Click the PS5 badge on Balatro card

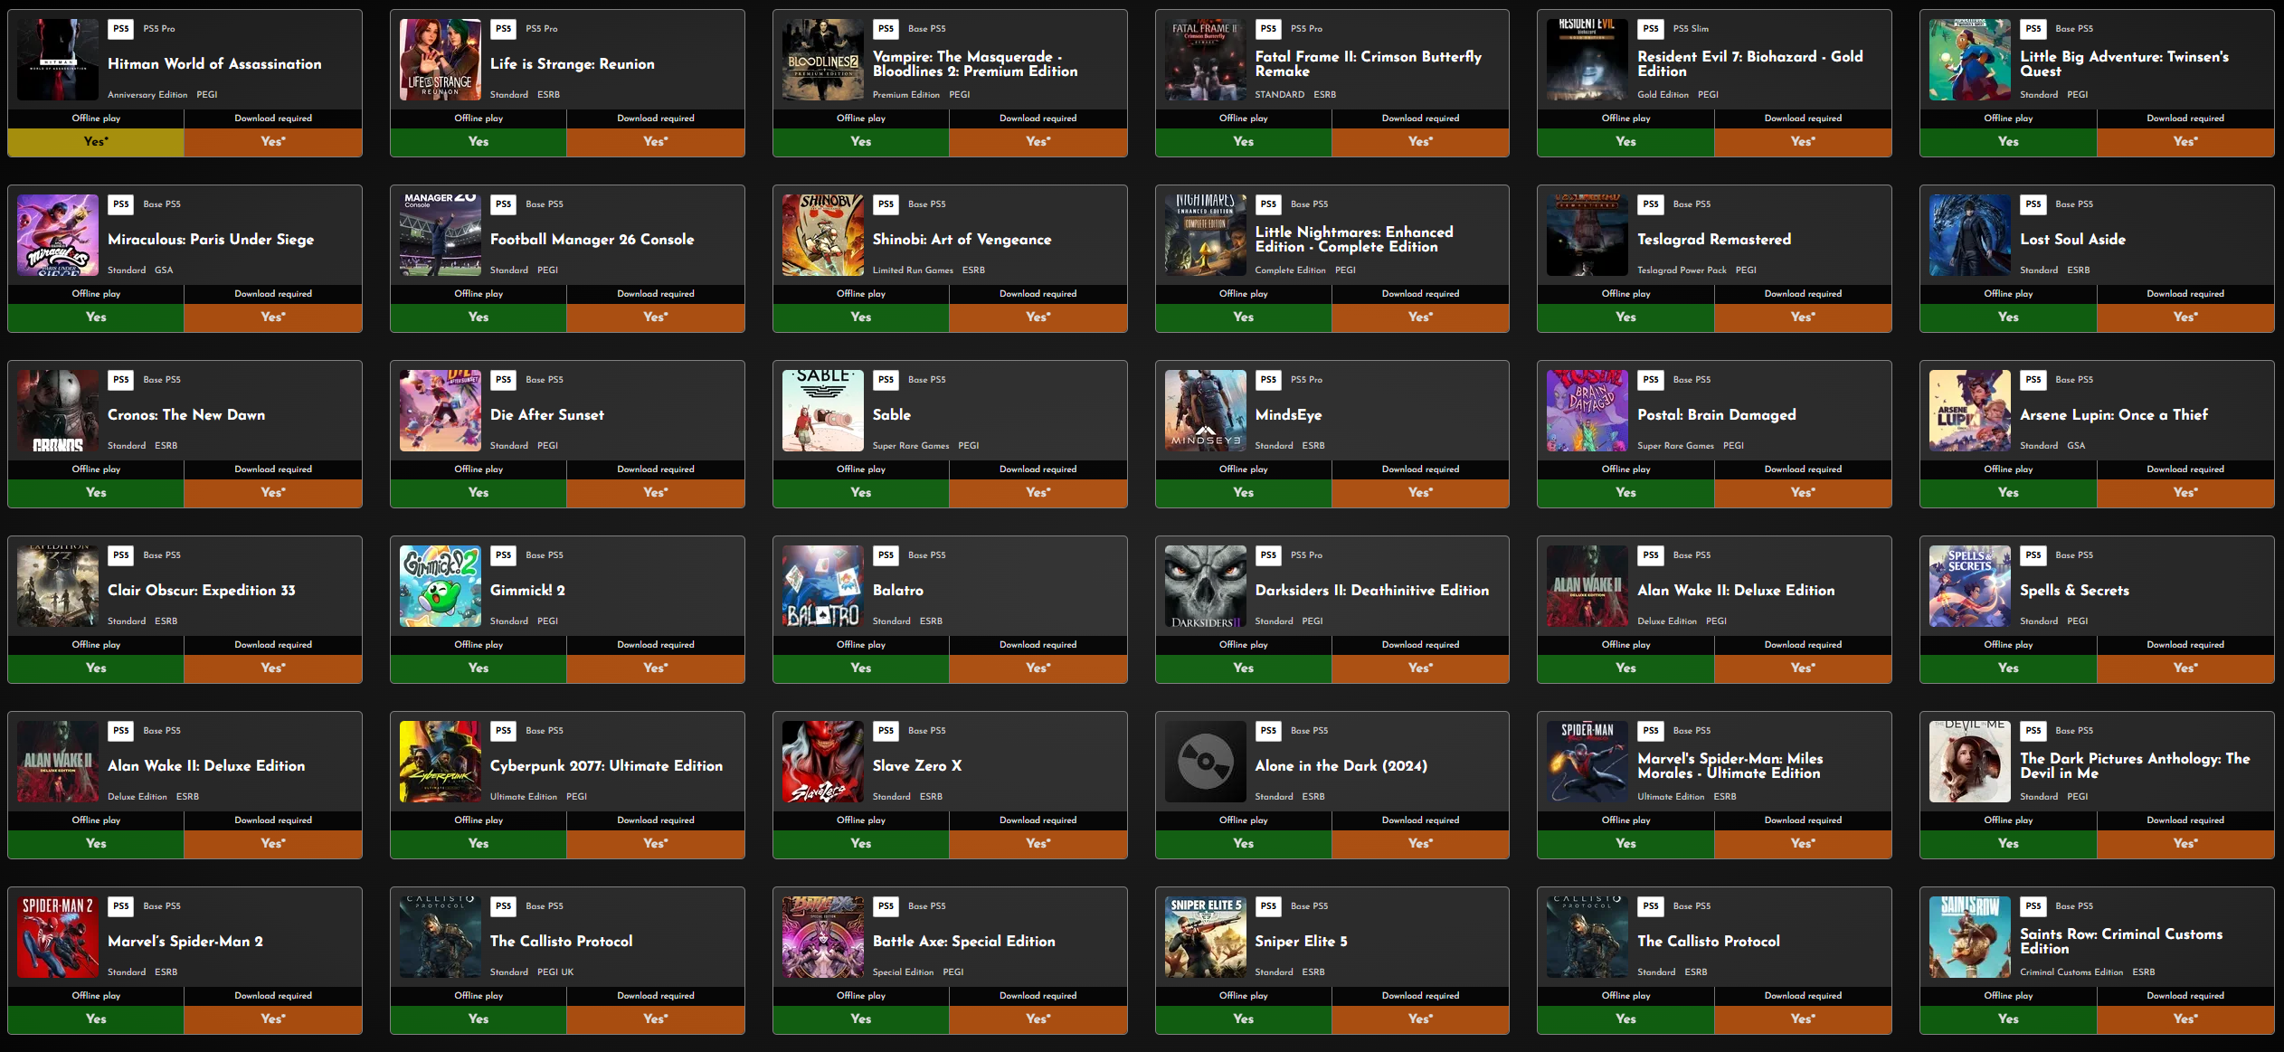[x=886, y=555]
